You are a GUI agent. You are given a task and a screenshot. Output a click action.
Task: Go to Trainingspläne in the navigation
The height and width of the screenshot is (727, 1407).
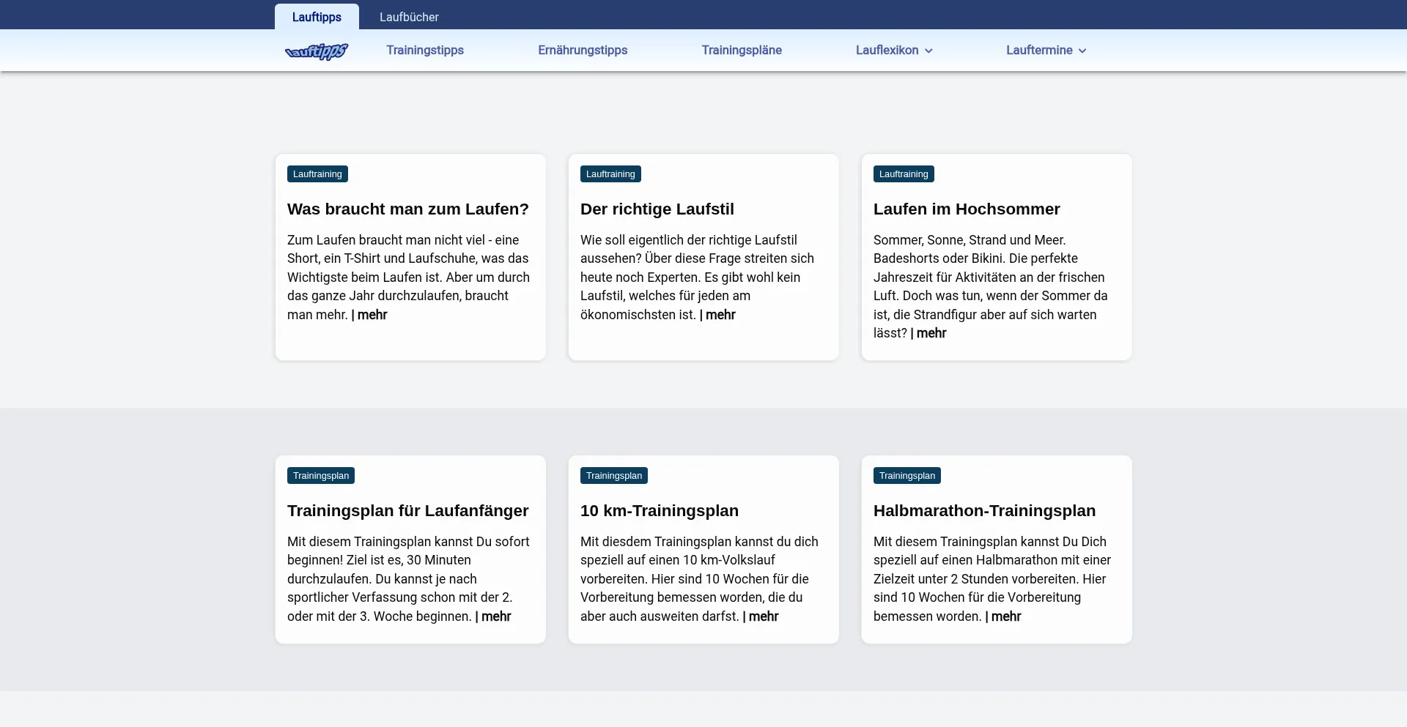pos(742,51)
